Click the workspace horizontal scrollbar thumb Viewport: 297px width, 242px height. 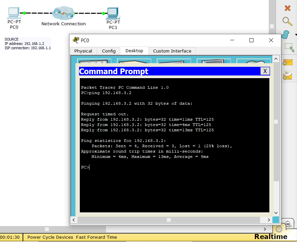[47, 229]
